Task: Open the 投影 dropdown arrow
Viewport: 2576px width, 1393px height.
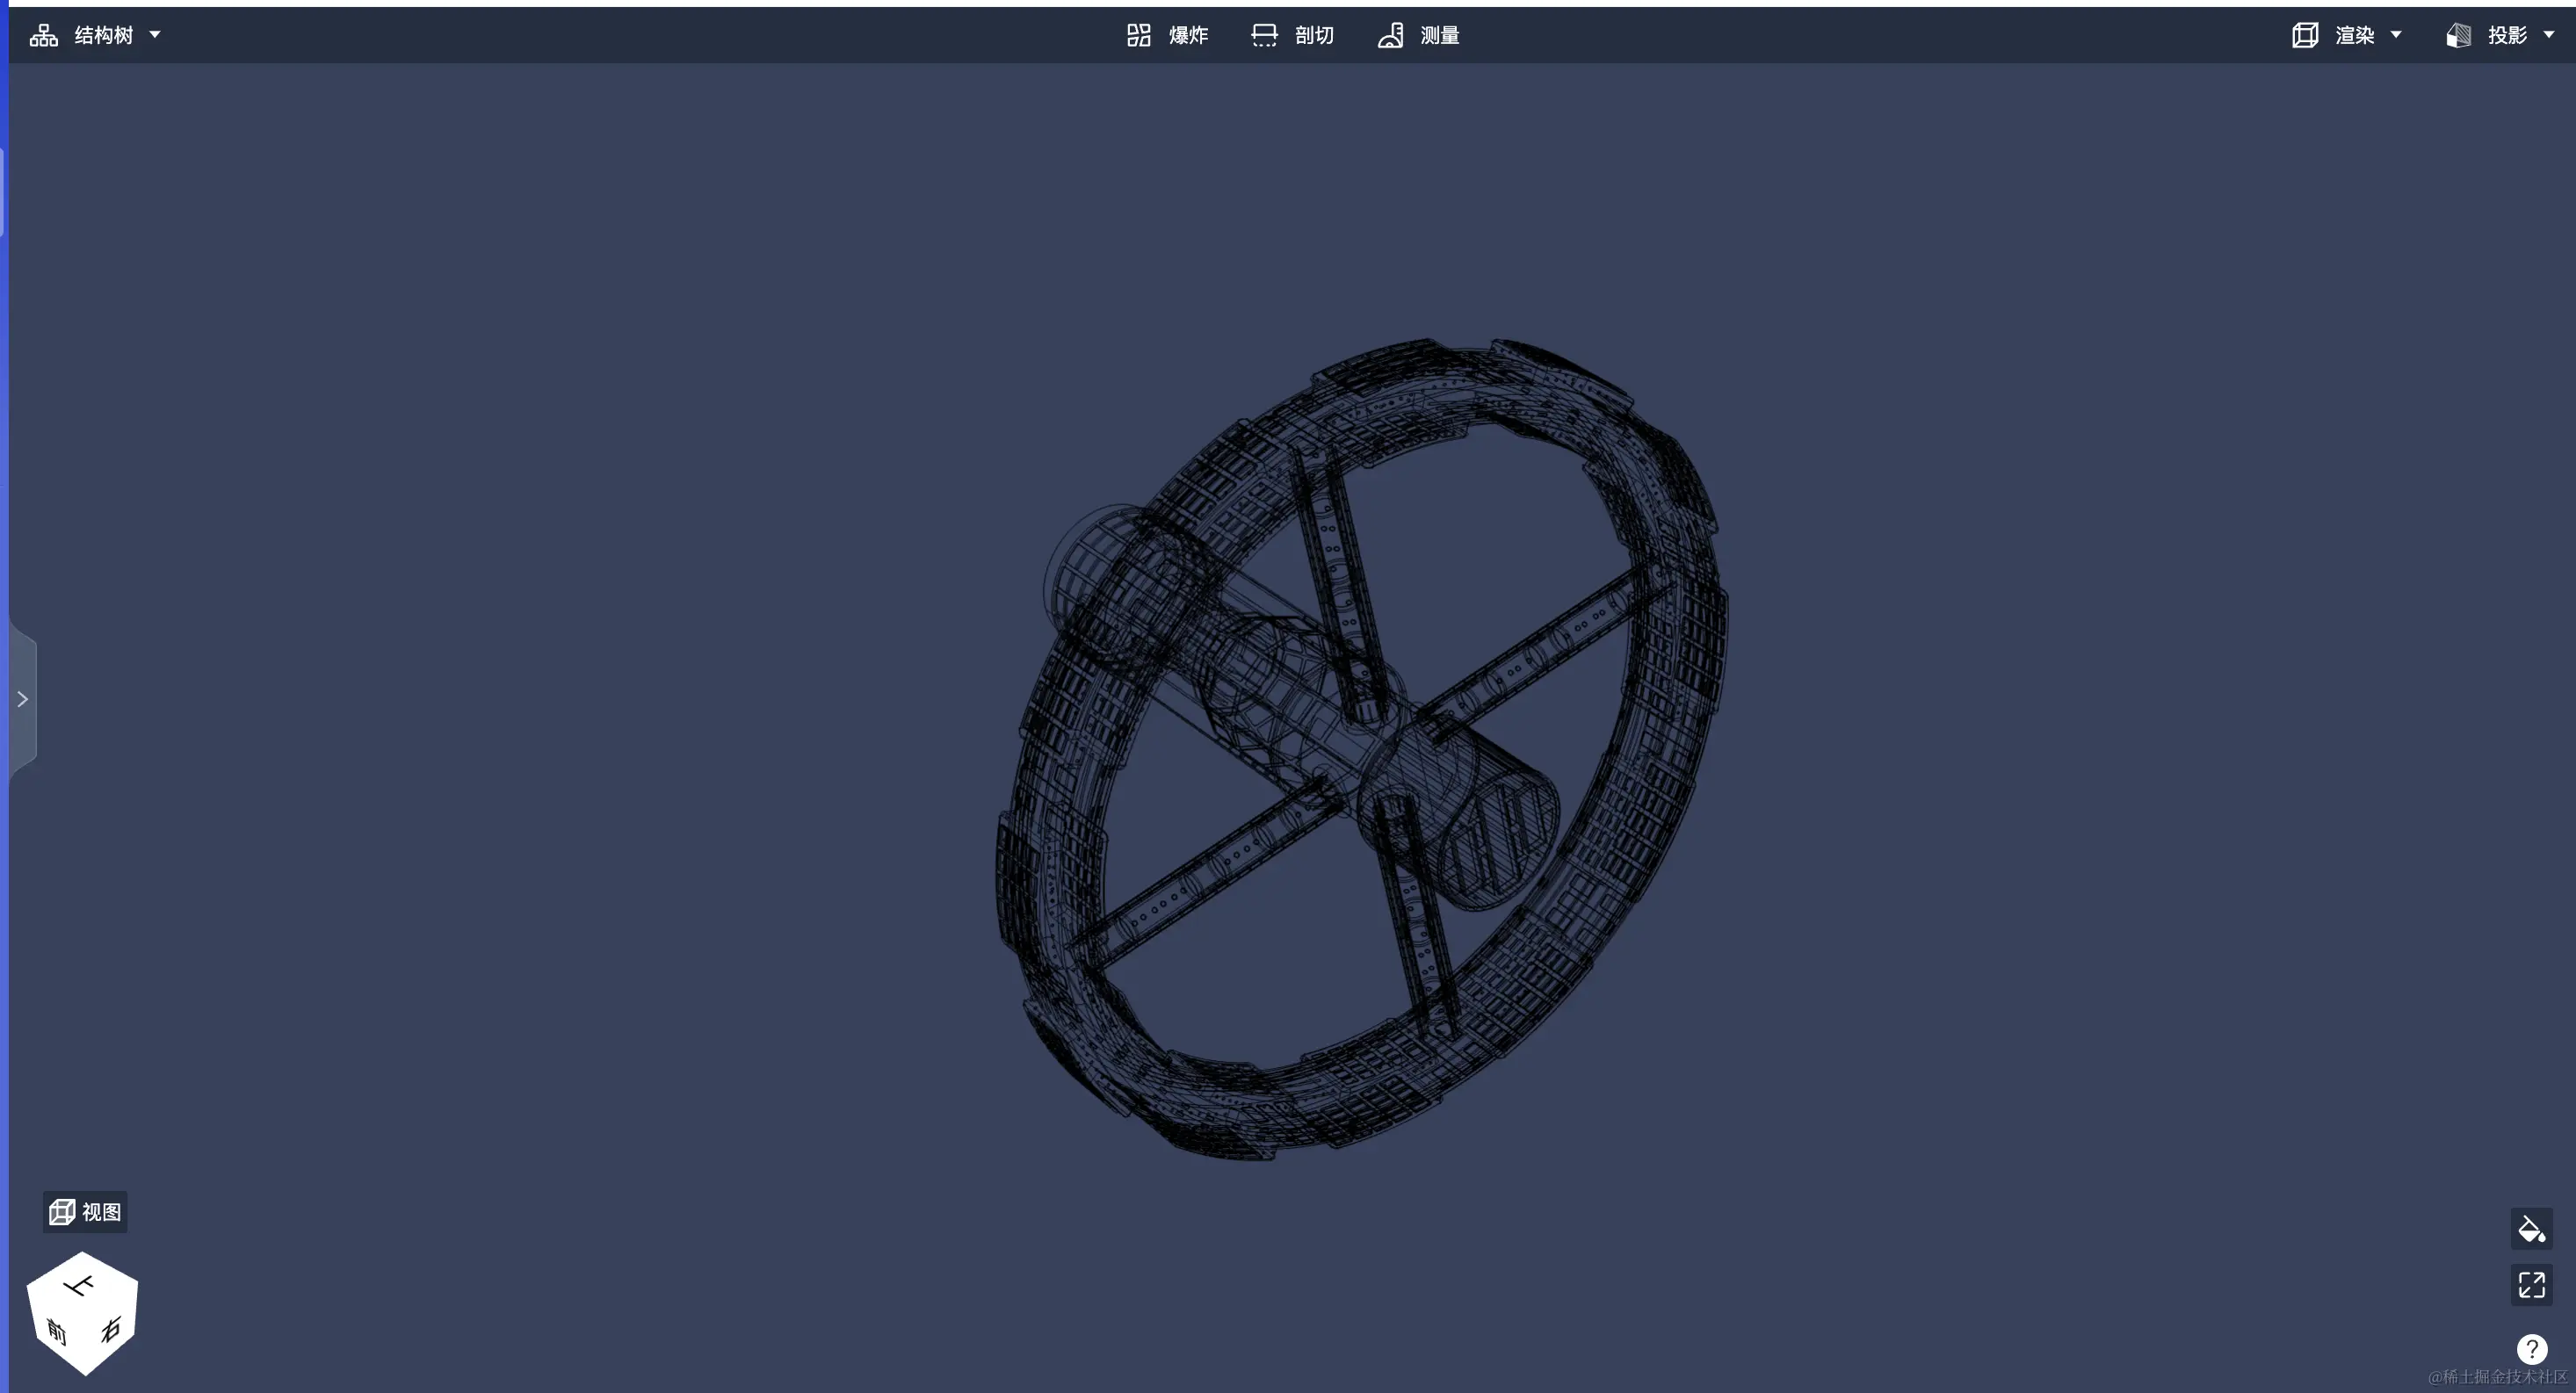Action: 2549,35
